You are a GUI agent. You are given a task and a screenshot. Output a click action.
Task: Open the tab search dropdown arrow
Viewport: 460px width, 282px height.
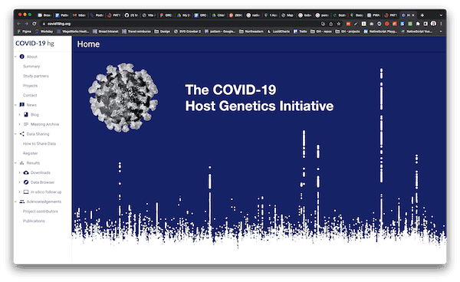pos(441,15)
